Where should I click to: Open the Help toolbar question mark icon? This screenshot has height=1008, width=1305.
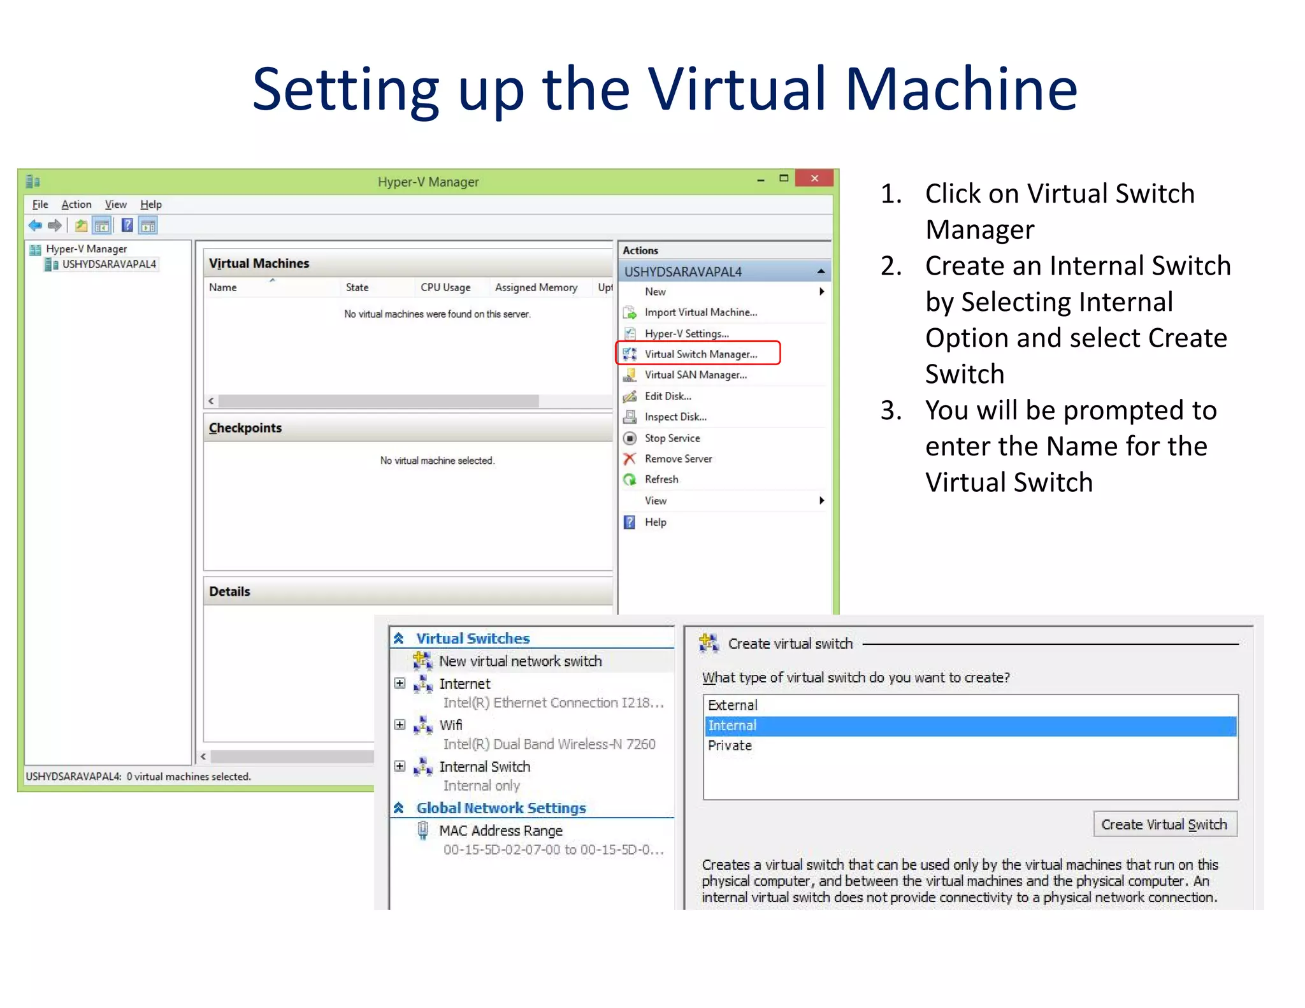click(x=127, y=225)
